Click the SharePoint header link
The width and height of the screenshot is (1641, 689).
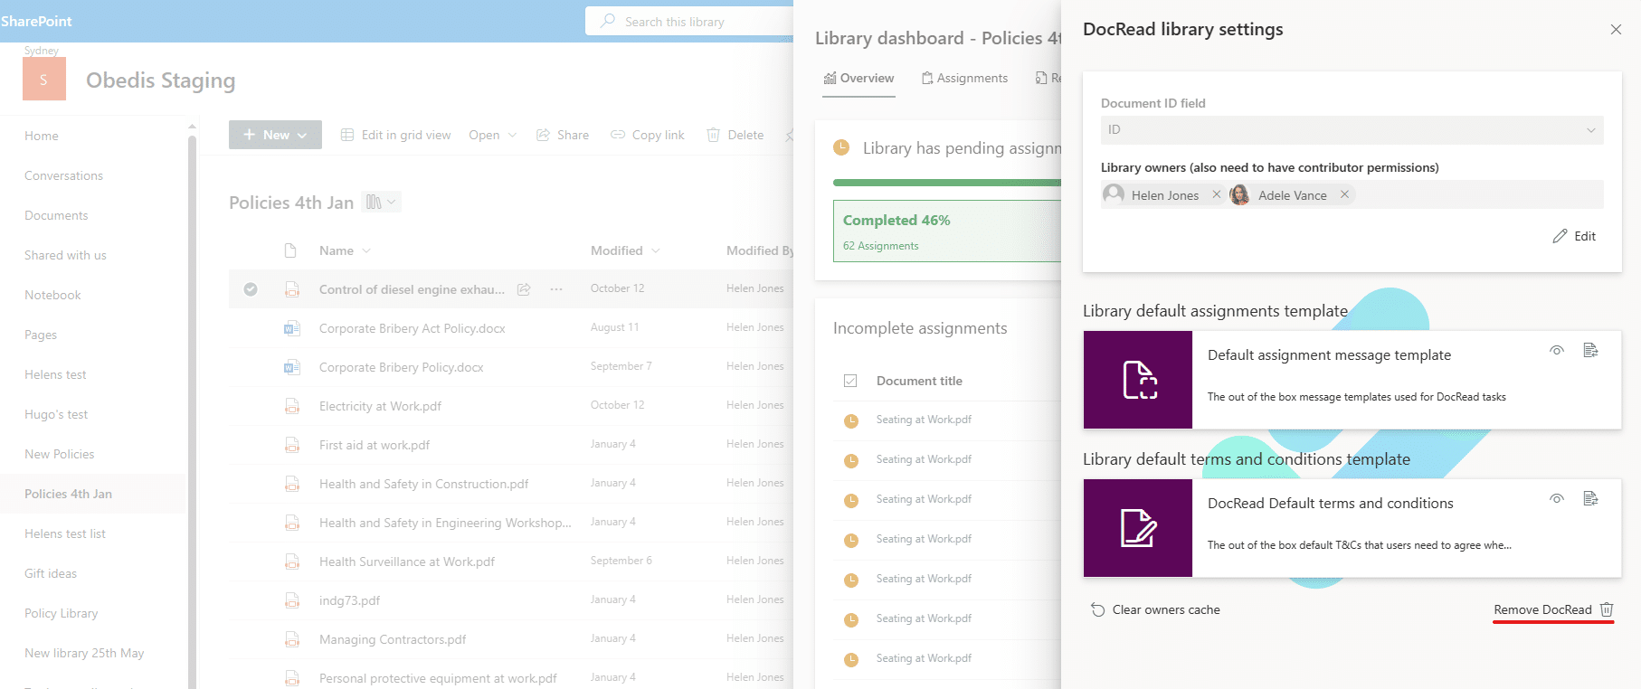tap(36, 21)
